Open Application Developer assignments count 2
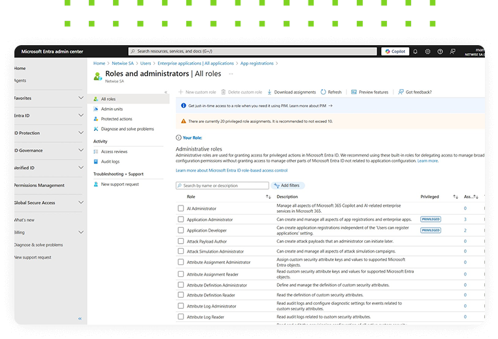Screen dimensions: 498x339 coord(465,230)
